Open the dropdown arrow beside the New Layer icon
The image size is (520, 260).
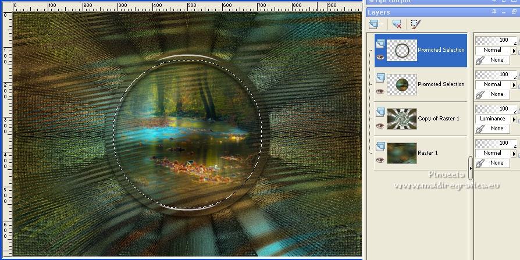coord(382,24)
